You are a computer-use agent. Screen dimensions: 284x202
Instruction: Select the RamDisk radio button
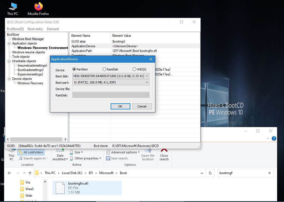104,69
